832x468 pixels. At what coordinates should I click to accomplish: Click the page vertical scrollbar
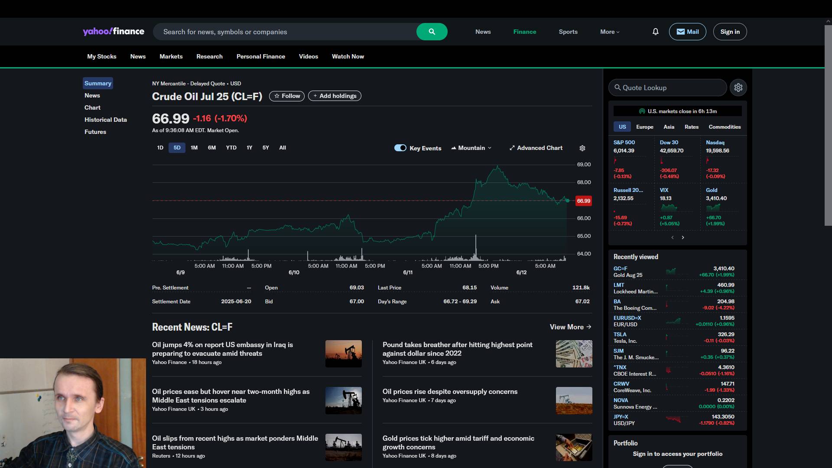click(828, 126)
